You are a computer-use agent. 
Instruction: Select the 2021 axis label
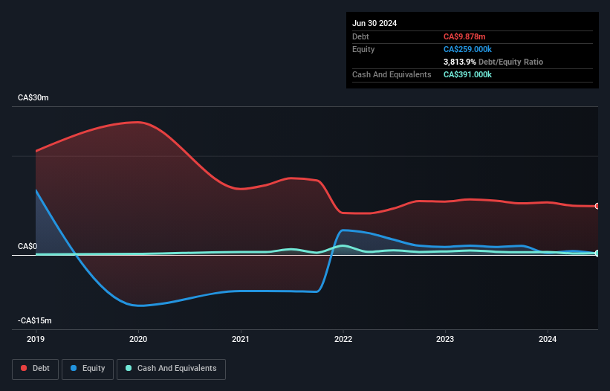tap(241, 339)
